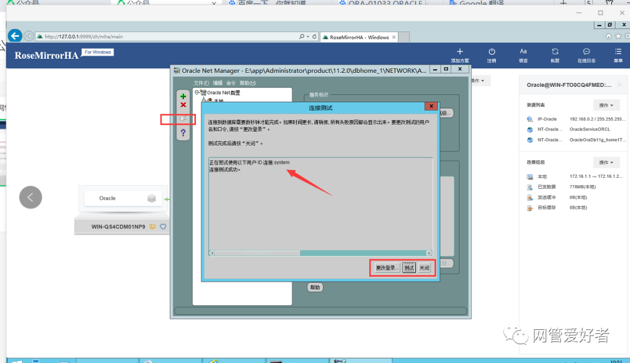The image size is (630, 363).
Task: Open 命令 menu in Oracle Net Manager
Action: [x=231, y=83]
